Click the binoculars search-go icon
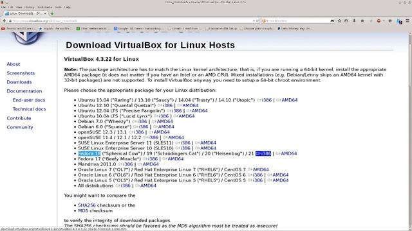The image size is (412, 231). pyautogui.click(x=332, y=21)
